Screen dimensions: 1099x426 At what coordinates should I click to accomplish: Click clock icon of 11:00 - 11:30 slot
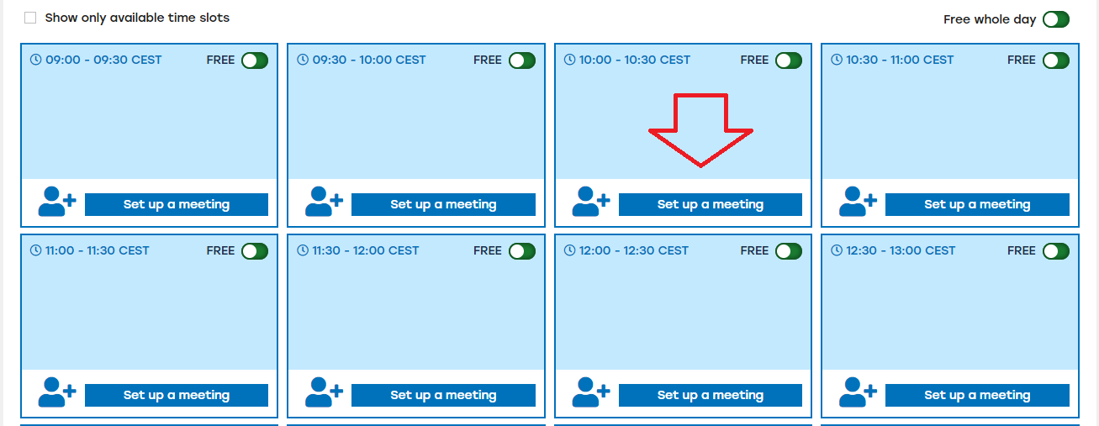36,250
